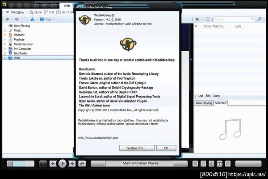This screenshot has height=179, width=268.
Task: Select the Net Radio tree node
Action: [x=20, y=53]
